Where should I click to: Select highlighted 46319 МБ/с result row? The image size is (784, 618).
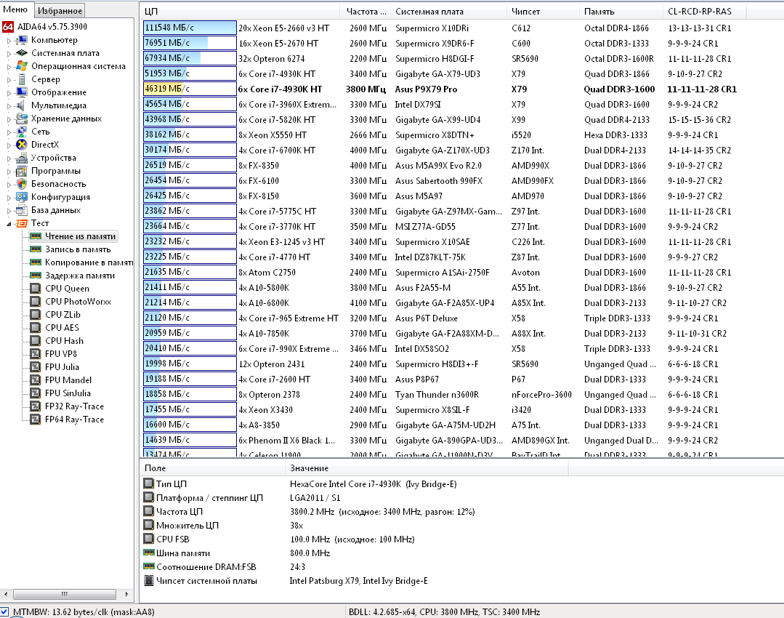click(440, 89)
